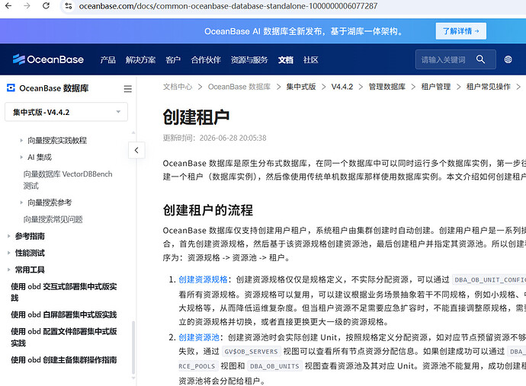Screen dimensions: 526x386
Task: Click the 创建租户的流程 heading
Action: (x=208, y=210)
